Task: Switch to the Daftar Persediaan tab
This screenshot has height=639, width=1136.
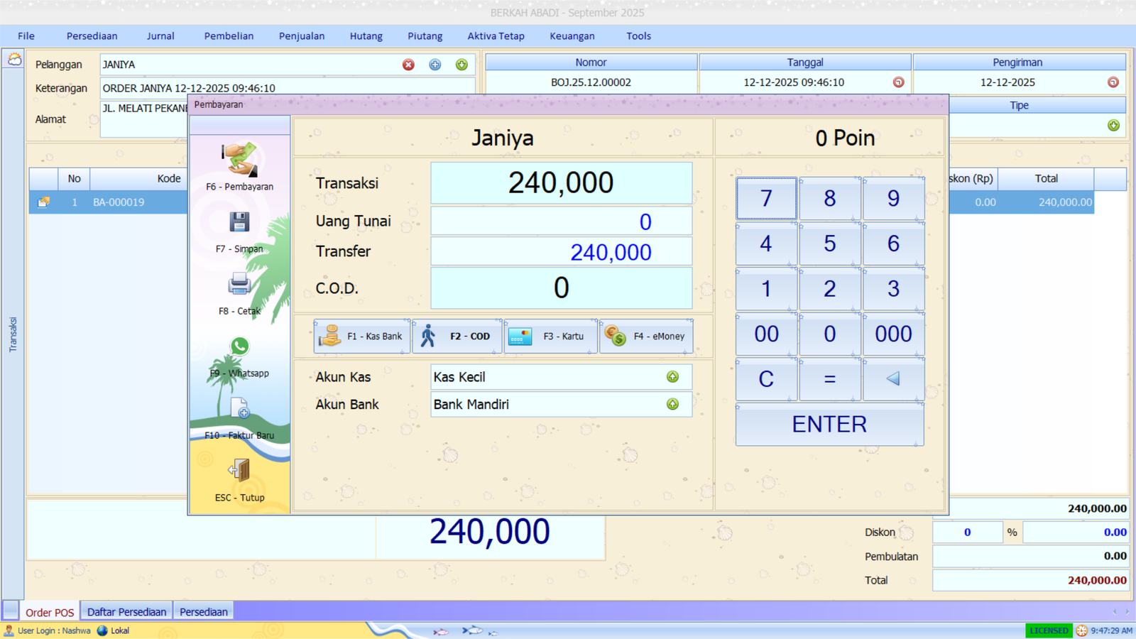Action: pos(126,611)
